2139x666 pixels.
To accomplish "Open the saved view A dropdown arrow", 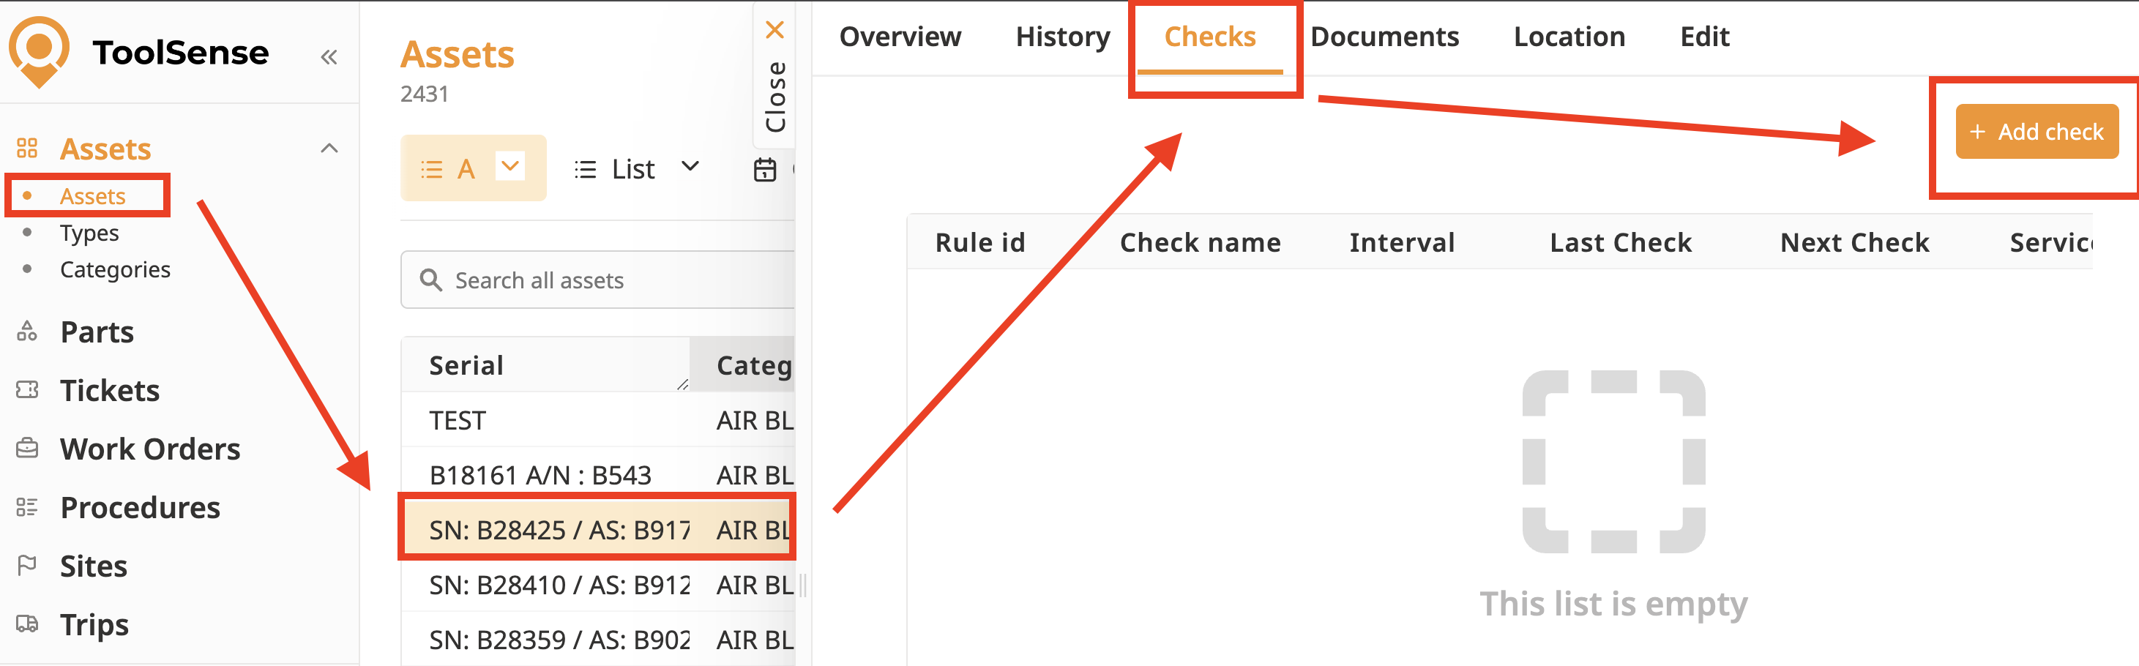I will (509, 166).
